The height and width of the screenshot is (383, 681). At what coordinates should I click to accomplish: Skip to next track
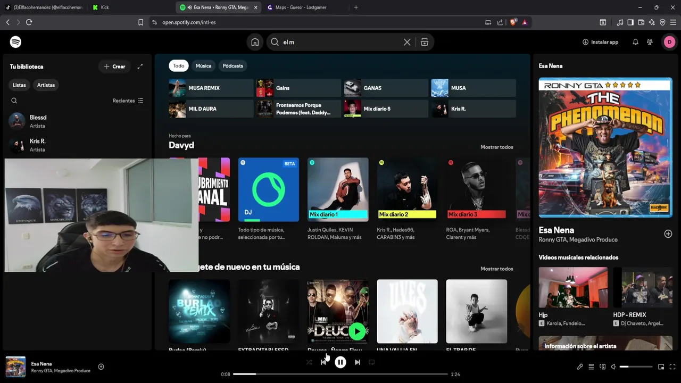[x=358, y=362]
